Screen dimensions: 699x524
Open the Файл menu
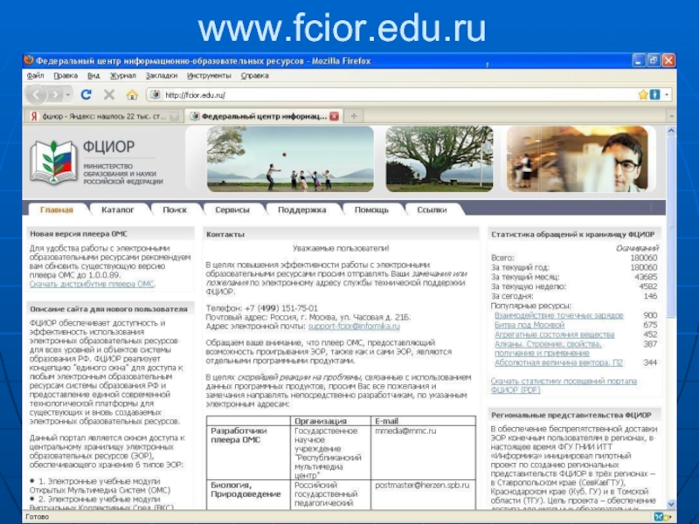coord(35,75)
